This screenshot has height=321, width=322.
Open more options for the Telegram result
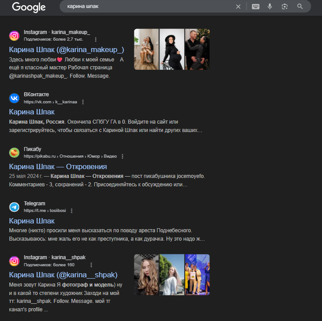pyautogui.click(x=72, y=211)
